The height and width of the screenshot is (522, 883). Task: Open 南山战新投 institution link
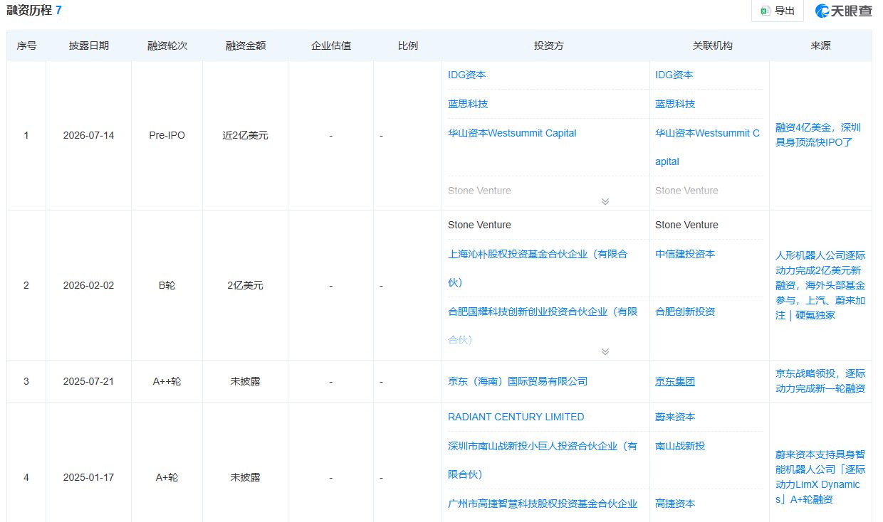pyautogui.click(x=680, y=446)
